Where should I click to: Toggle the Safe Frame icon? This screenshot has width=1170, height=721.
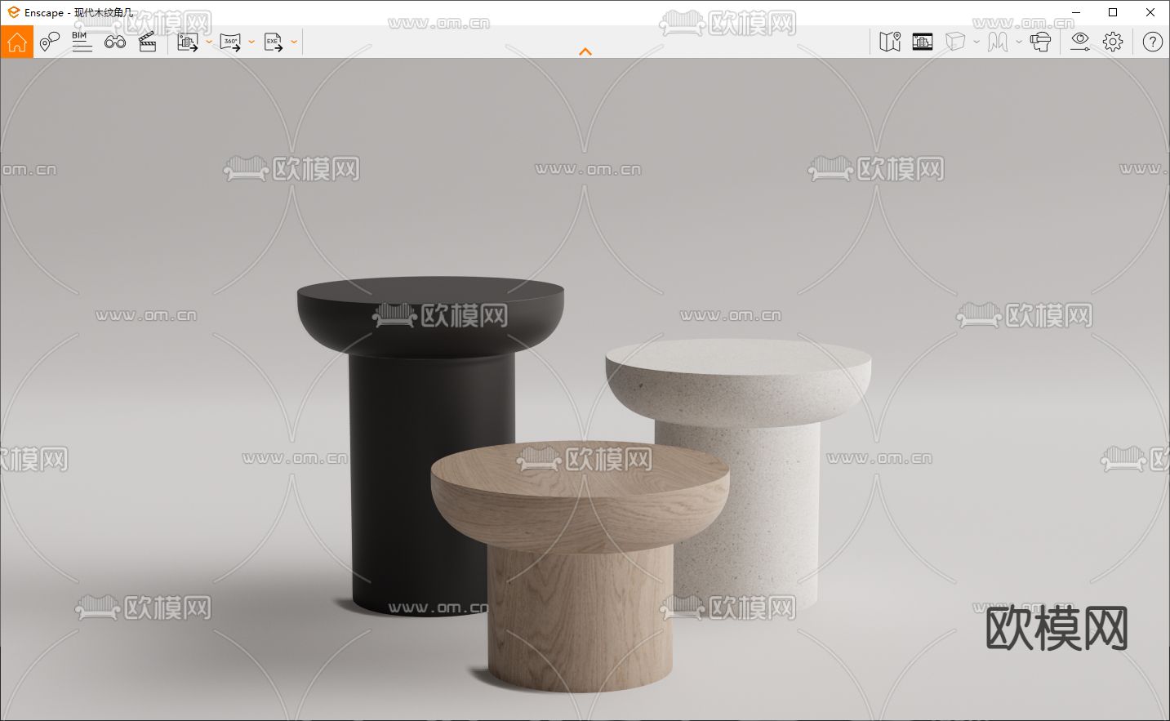click(923, 42)
